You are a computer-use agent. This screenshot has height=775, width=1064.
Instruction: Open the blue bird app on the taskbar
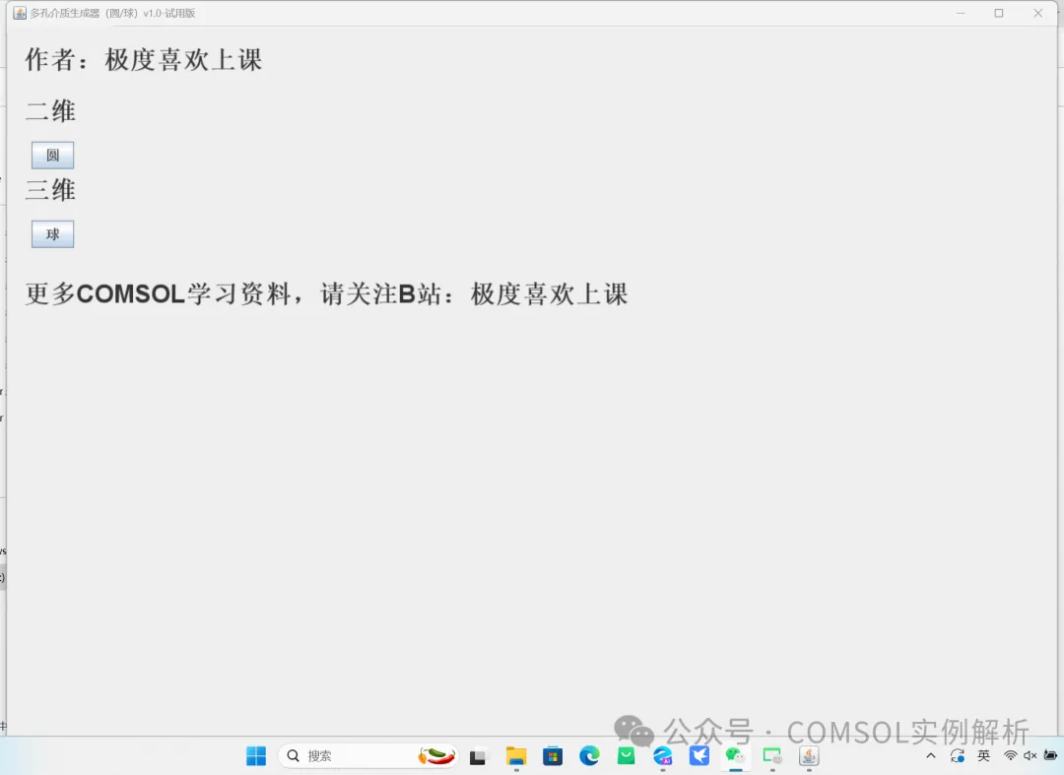point(698,756)
